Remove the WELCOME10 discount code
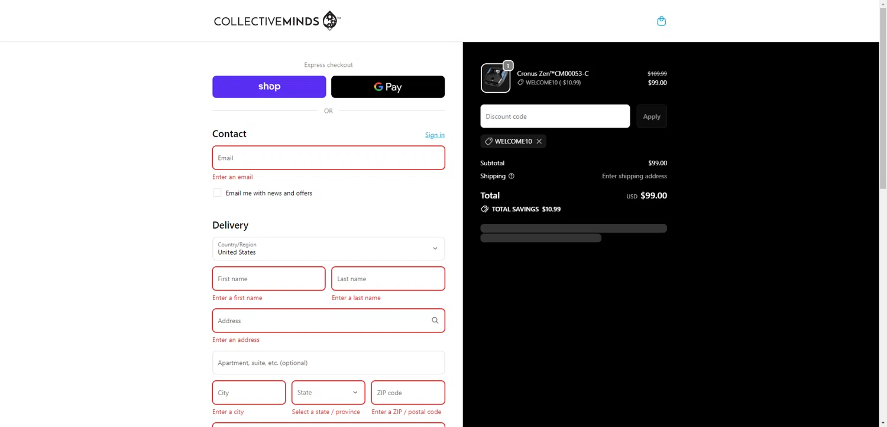 tap(539, 141)
